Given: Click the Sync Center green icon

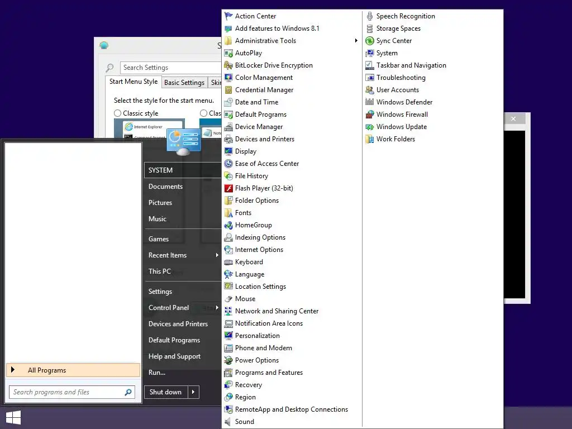Looking at the screenshot, I should tap(370, 40).
